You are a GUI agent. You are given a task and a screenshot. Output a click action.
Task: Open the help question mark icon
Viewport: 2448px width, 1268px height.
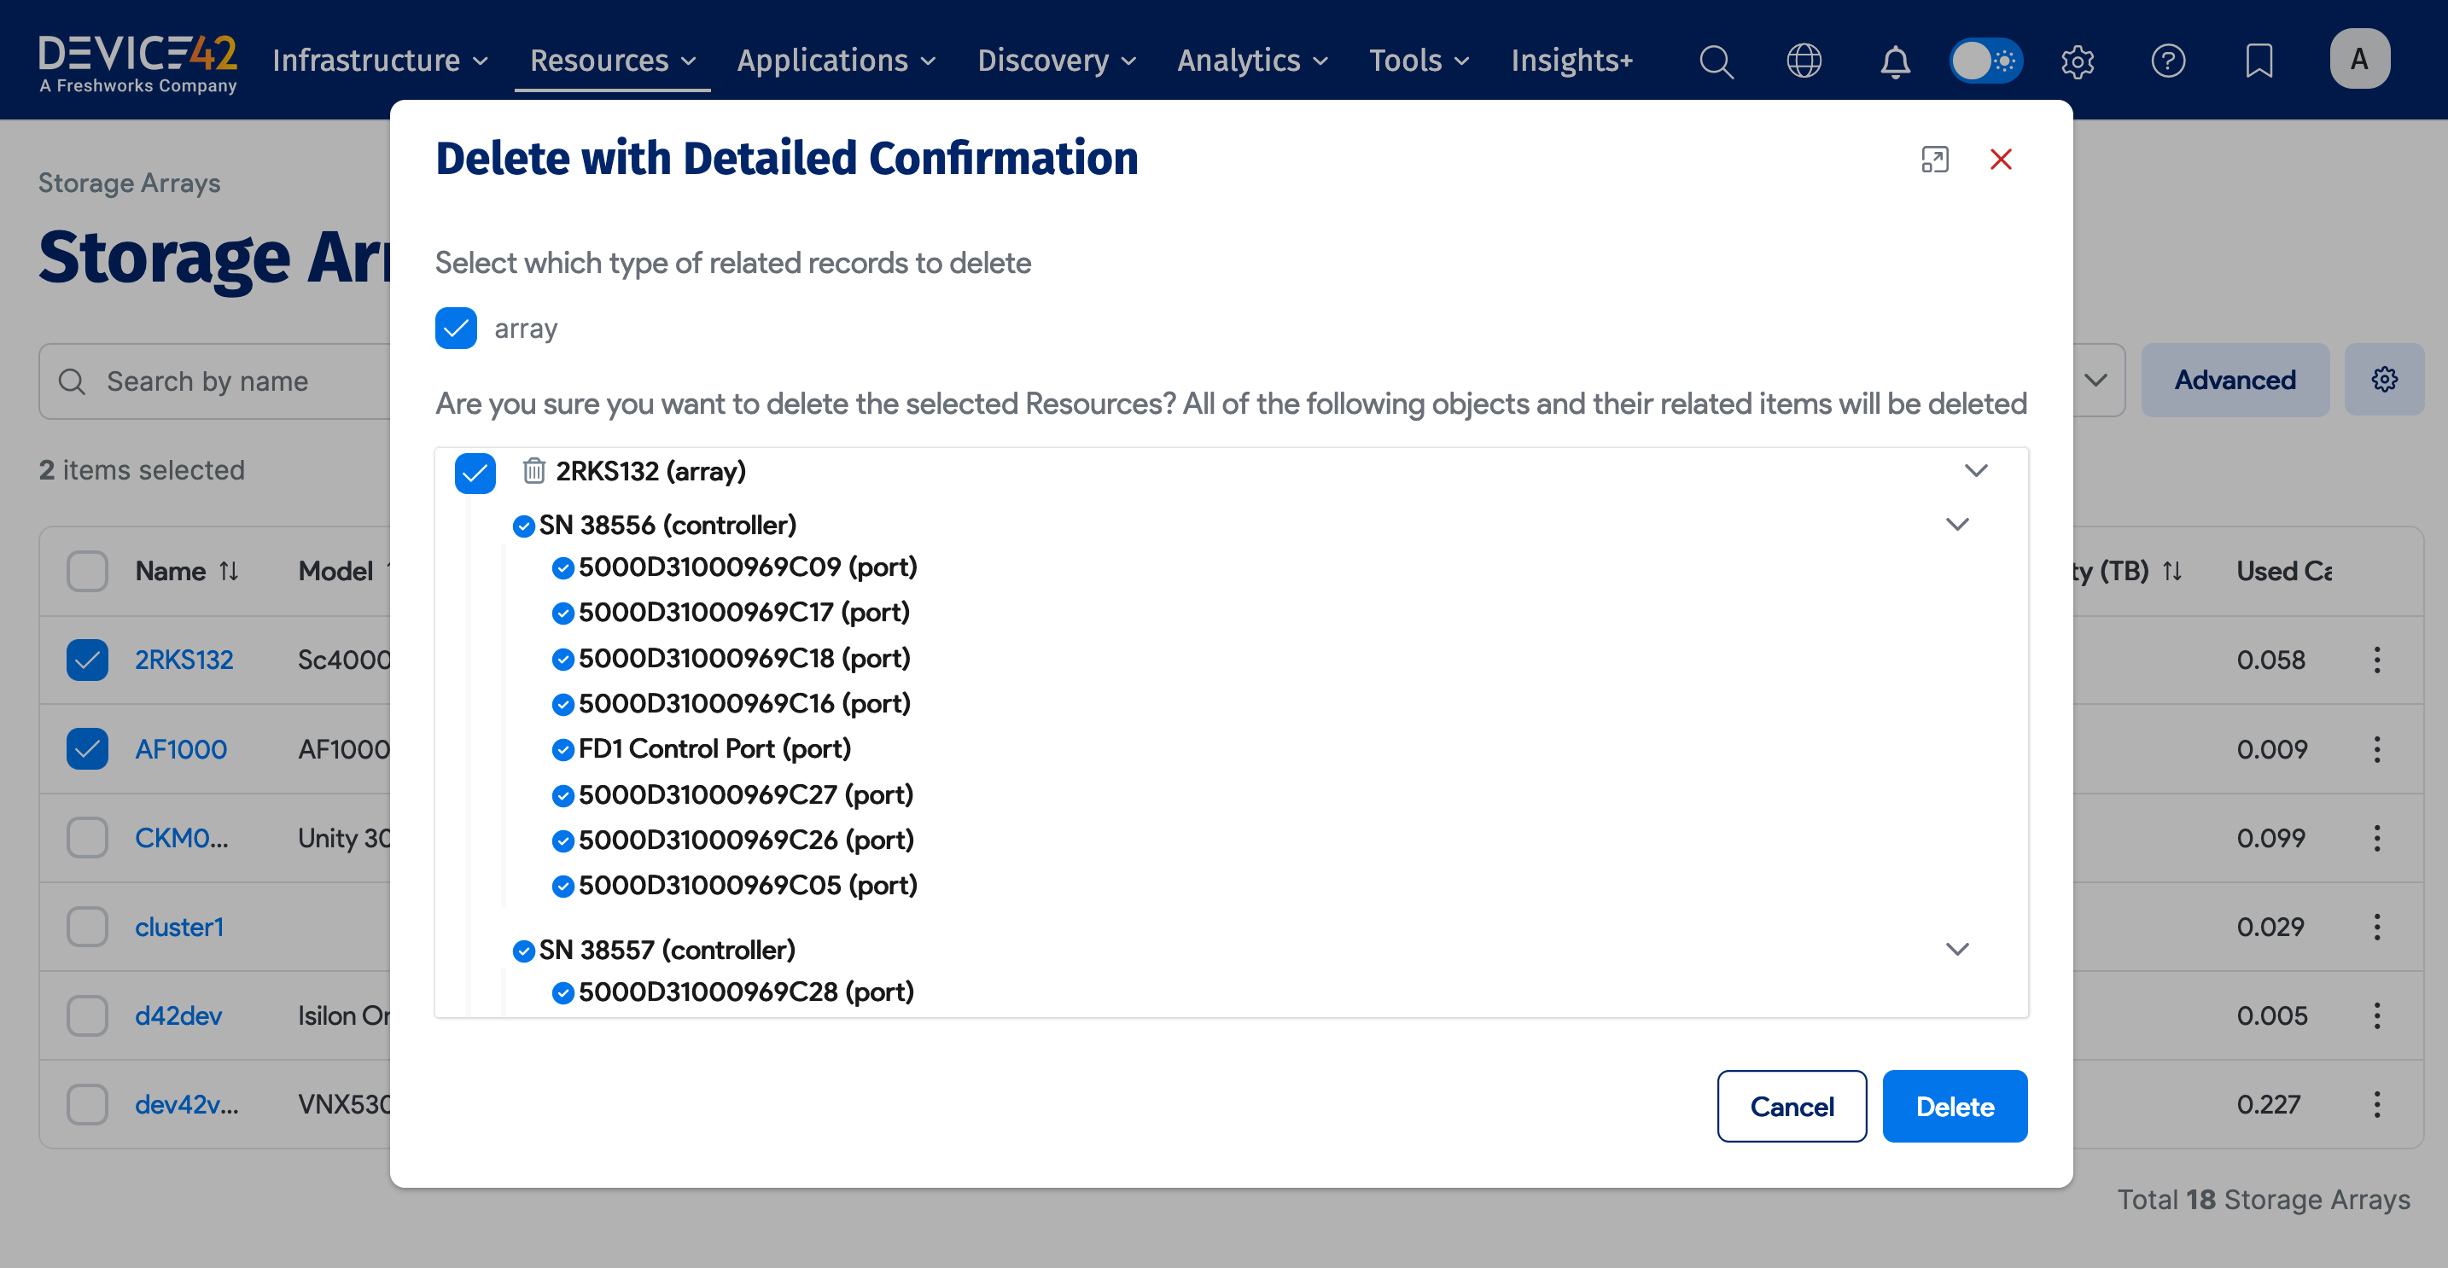point(2169,61)
